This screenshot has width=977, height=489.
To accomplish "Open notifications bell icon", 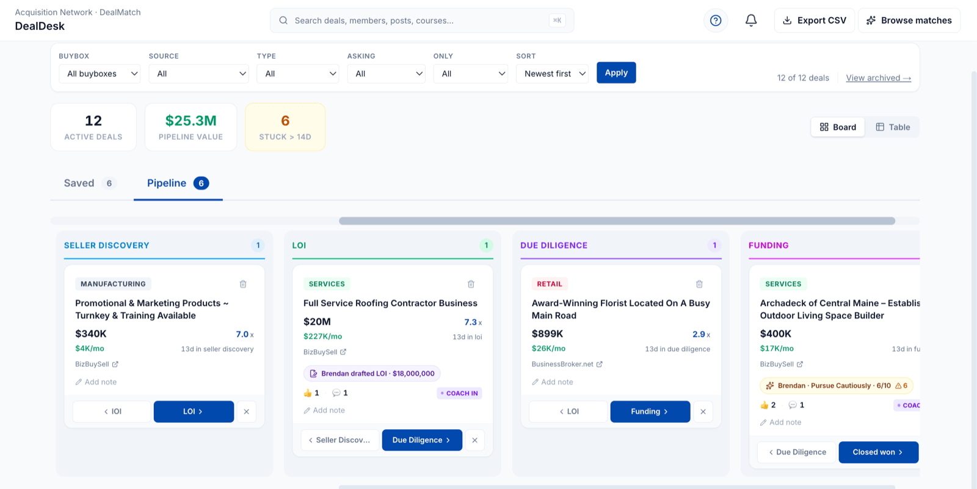I will coord(751,20).
